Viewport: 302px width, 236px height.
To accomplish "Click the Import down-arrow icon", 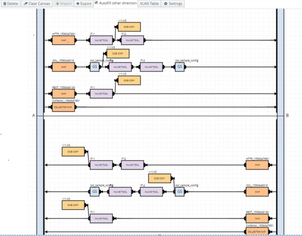I will pos(57,4).
